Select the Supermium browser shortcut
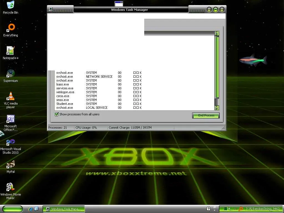The height and width of the screenshot is (213, 284). (11, 75)
